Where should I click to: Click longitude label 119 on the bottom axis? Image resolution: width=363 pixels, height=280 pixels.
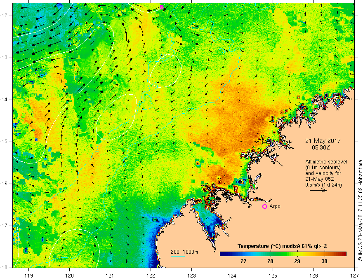point(28,275)
